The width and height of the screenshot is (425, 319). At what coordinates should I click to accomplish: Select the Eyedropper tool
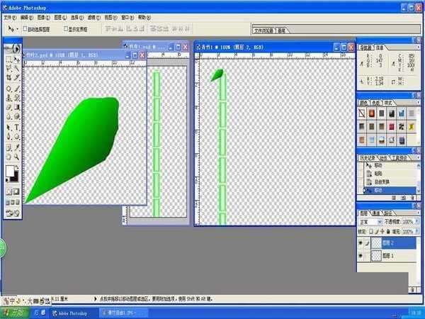click(17, 147)
